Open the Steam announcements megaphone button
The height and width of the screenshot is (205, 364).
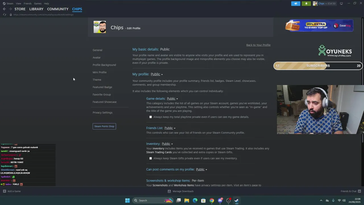296,3
